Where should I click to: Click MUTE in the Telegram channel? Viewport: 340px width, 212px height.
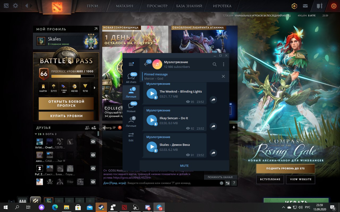pyautogui.click(x=184, y=166)
